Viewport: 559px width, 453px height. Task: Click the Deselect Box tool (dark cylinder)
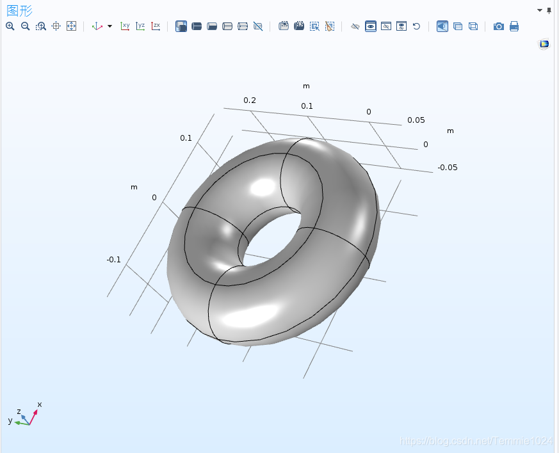(x=299, y=26)
